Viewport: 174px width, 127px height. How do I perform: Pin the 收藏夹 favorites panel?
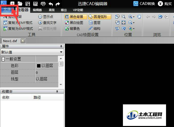tap(57, 92)
